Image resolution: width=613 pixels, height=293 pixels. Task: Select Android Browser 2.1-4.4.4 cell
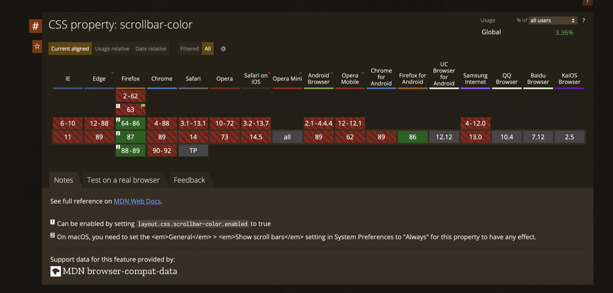point(319,123)
